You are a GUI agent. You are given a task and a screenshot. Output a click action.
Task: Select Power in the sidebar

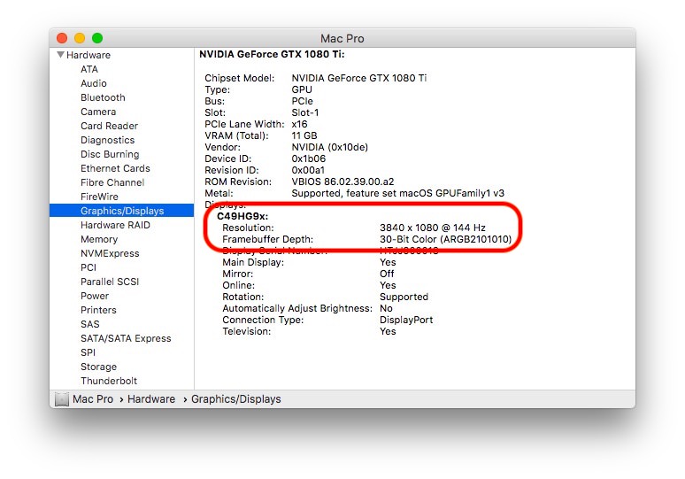95,296
